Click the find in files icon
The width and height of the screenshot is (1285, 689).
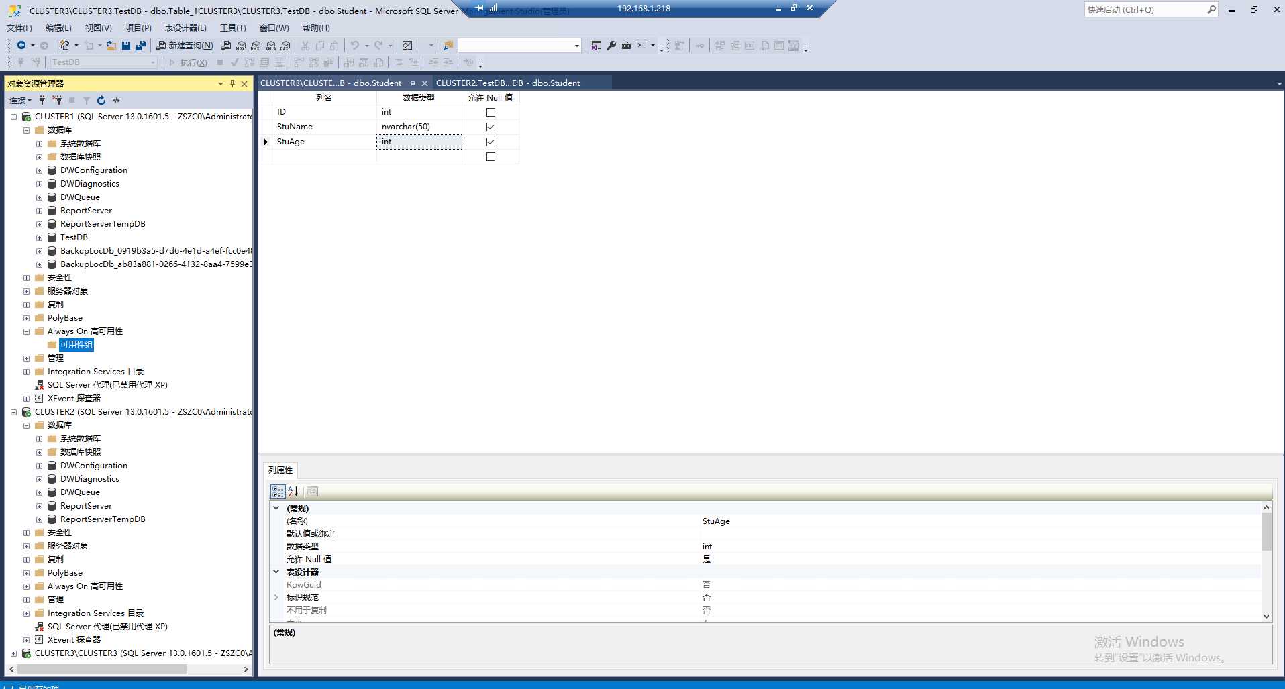coord(448,46)
